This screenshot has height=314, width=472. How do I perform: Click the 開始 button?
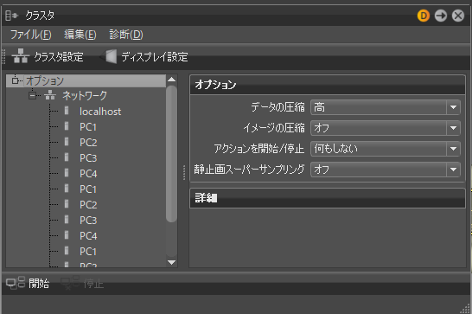click(x=28, y=283)
